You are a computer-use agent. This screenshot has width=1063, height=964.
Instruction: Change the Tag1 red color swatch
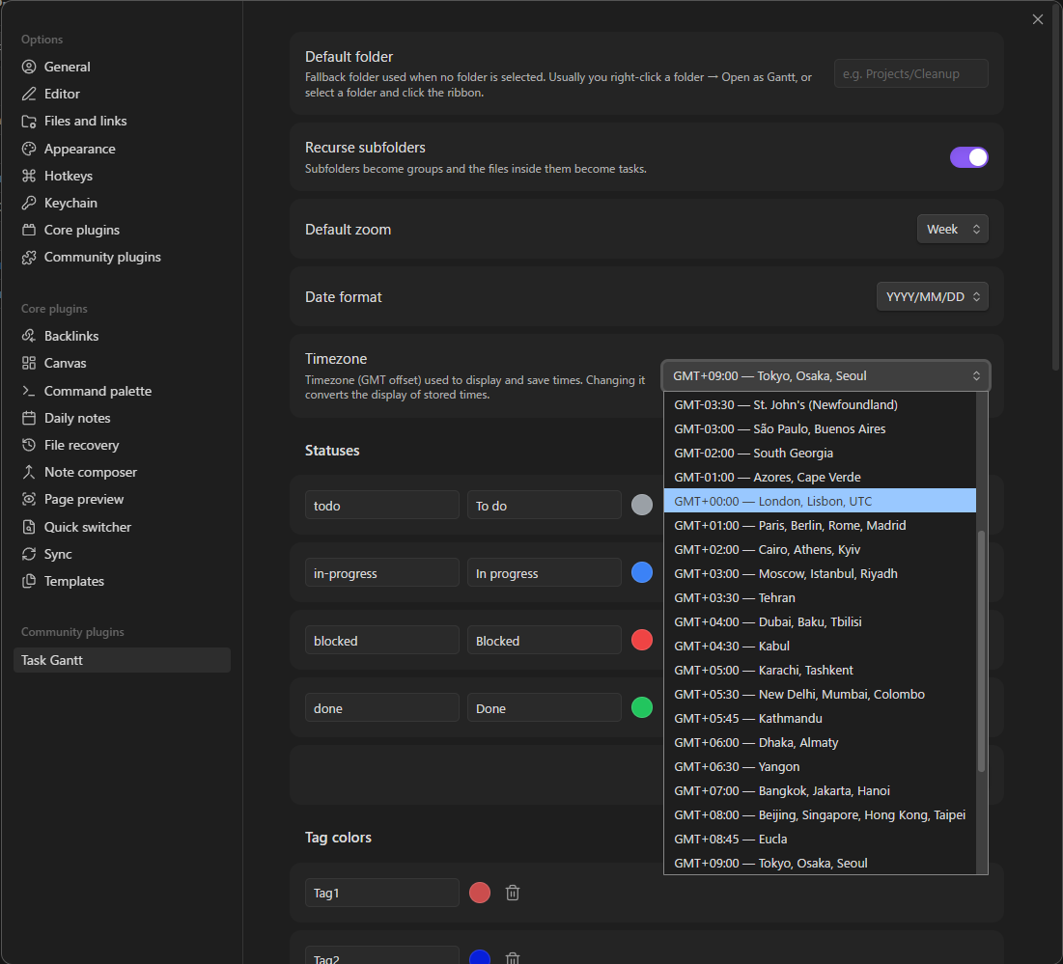480,893
